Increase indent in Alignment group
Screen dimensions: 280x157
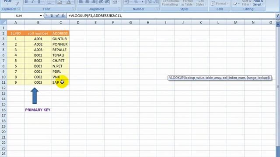point(107,2)
